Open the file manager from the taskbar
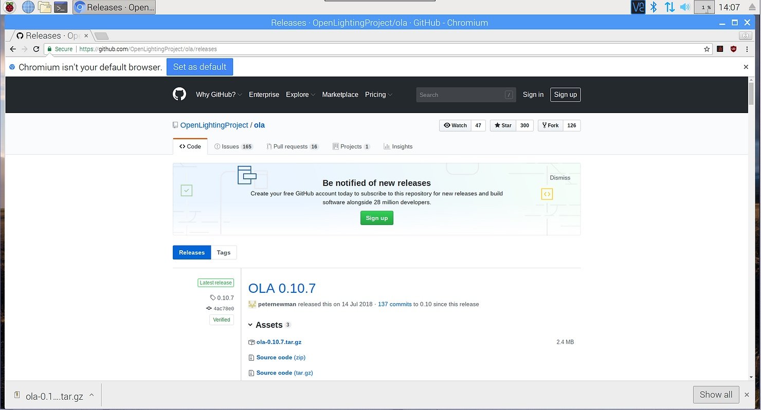 click(45, 7)
